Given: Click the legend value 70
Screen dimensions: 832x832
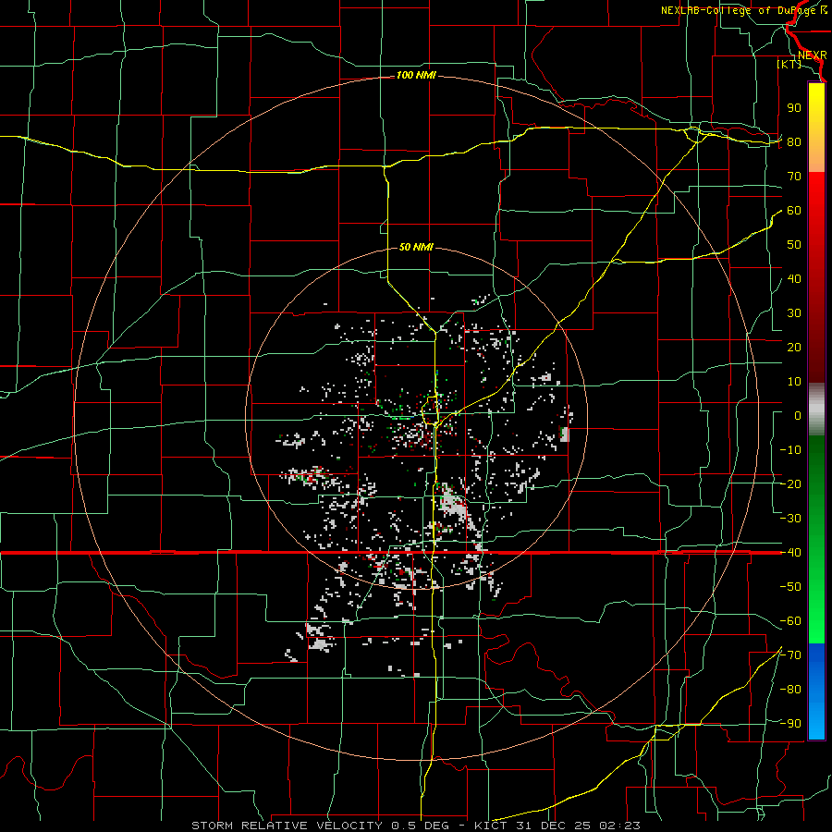Looking at the screenshot, I should pos(794,177).
